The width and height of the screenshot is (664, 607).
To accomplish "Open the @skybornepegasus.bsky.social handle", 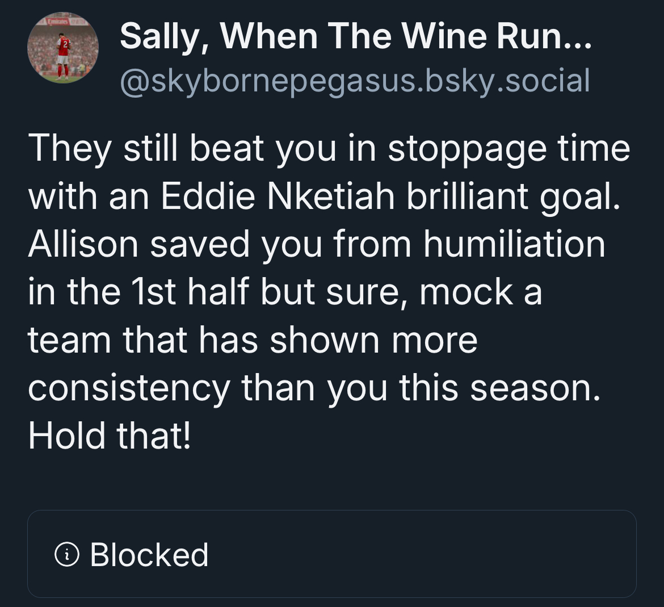I will [x=355, y=80].
